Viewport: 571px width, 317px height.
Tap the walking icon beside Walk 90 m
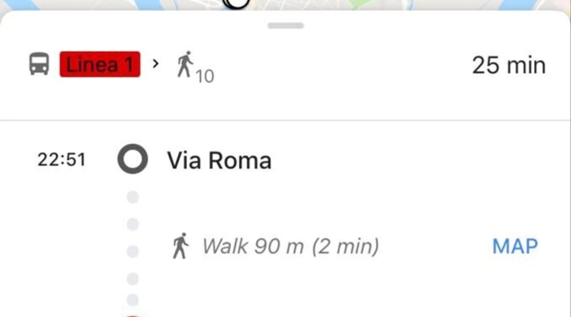click(x=180, y=246)
